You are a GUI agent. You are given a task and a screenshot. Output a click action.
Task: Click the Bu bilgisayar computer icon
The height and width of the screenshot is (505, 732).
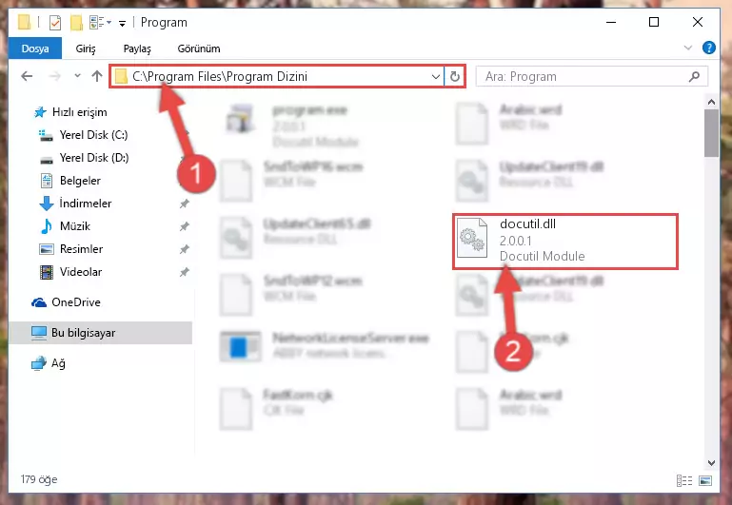pyautogui.click(x=39, y=333)
